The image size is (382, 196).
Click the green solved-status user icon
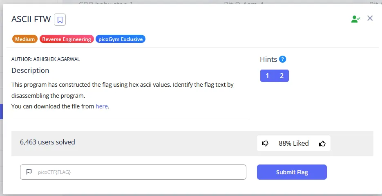355,19
